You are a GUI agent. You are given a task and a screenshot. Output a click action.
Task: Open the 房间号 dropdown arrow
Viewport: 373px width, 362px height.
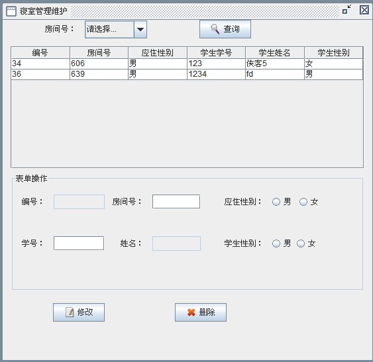point(140,30)
